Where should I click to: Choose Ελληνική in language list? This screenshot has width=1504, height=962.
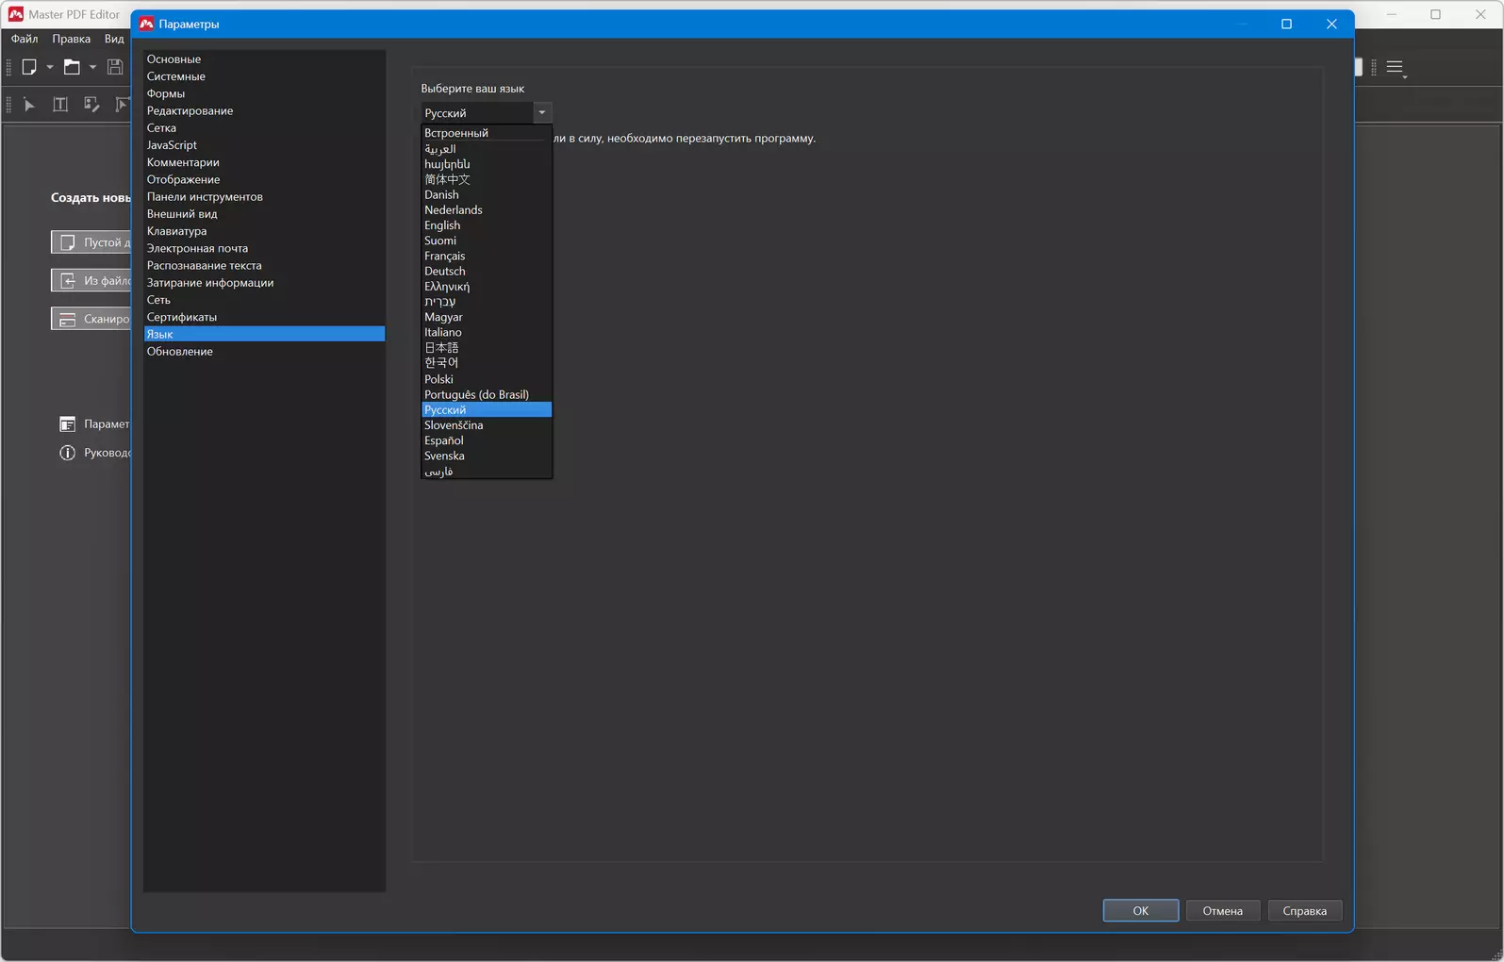tap(487, 287)
